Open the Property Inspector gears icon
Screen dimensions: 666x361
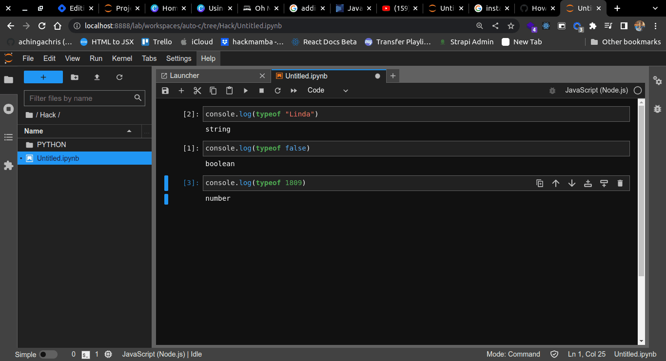pos(658,81)
